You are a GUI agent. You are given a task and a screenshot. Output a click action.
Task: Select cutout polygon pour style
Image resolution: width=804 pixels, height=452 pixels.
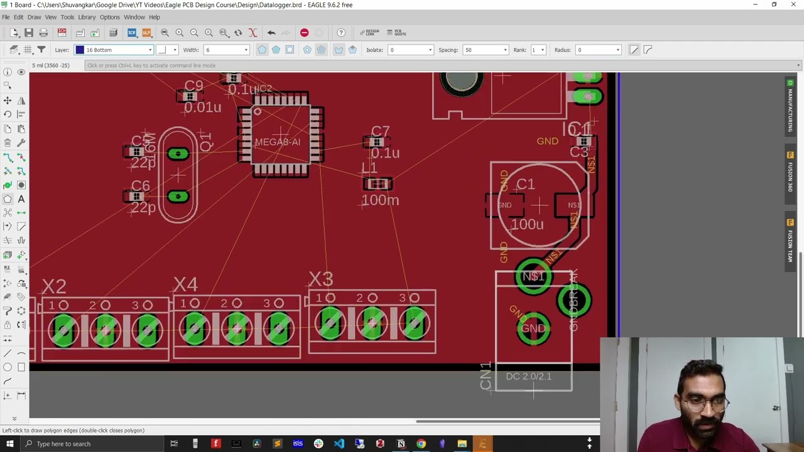coord(290,50)
